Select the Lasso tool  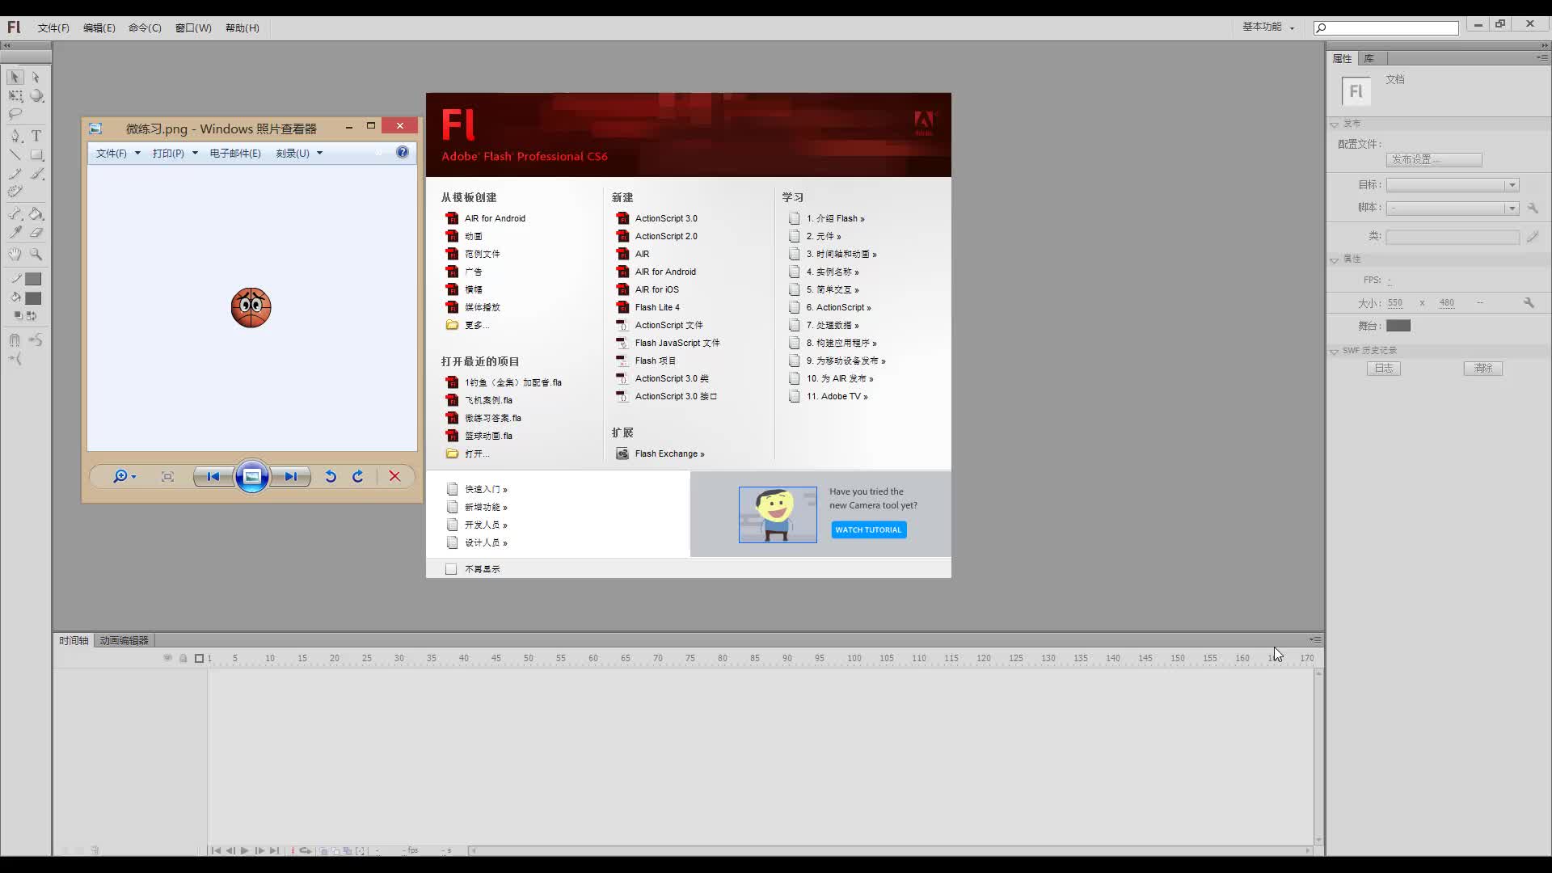coord(15,114)
